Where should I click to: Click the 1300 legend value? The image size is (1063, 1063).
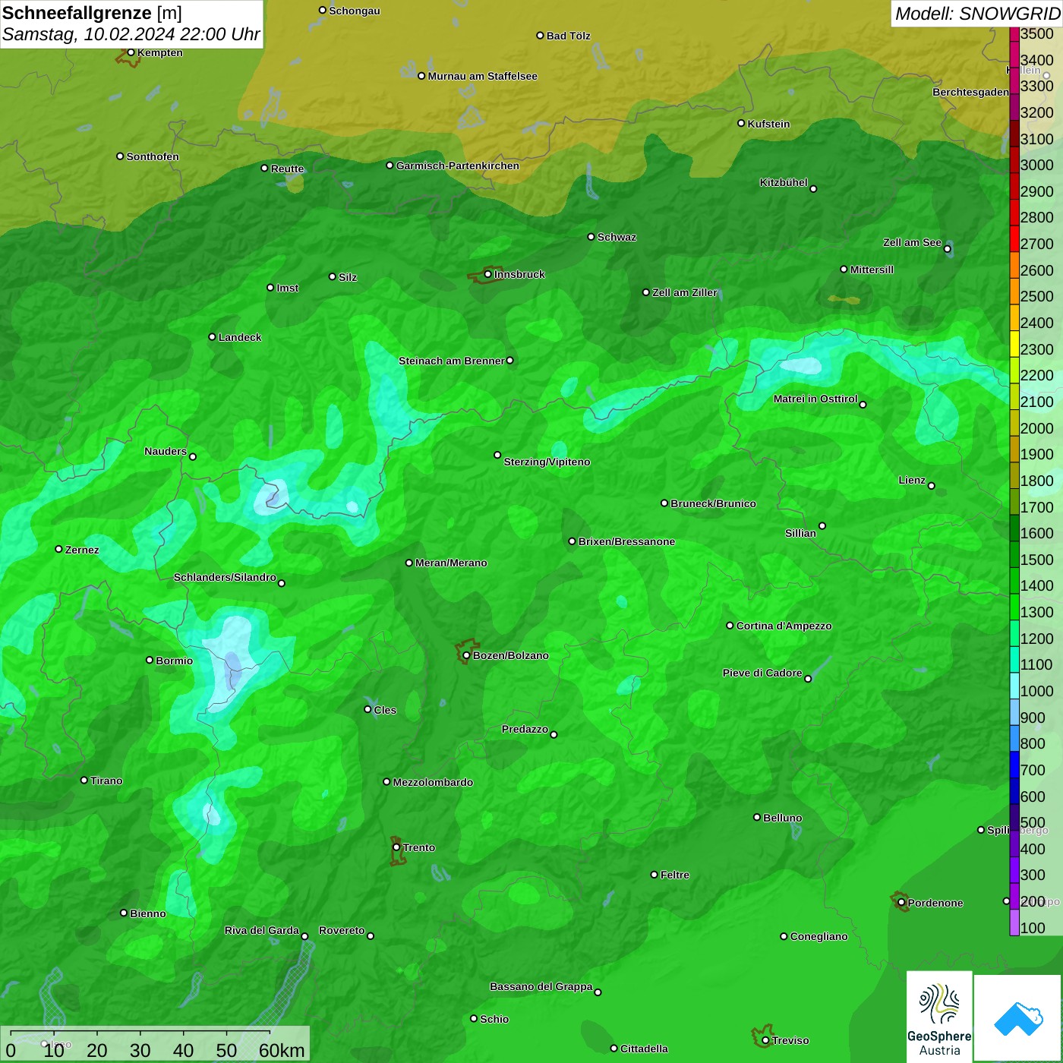click(x=1036, y=612)
